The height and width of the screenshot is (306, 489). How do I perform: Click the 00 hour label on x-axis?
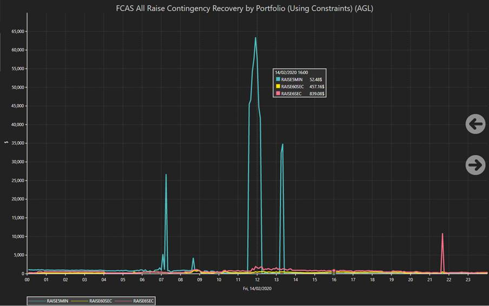[x=27, y=280]
